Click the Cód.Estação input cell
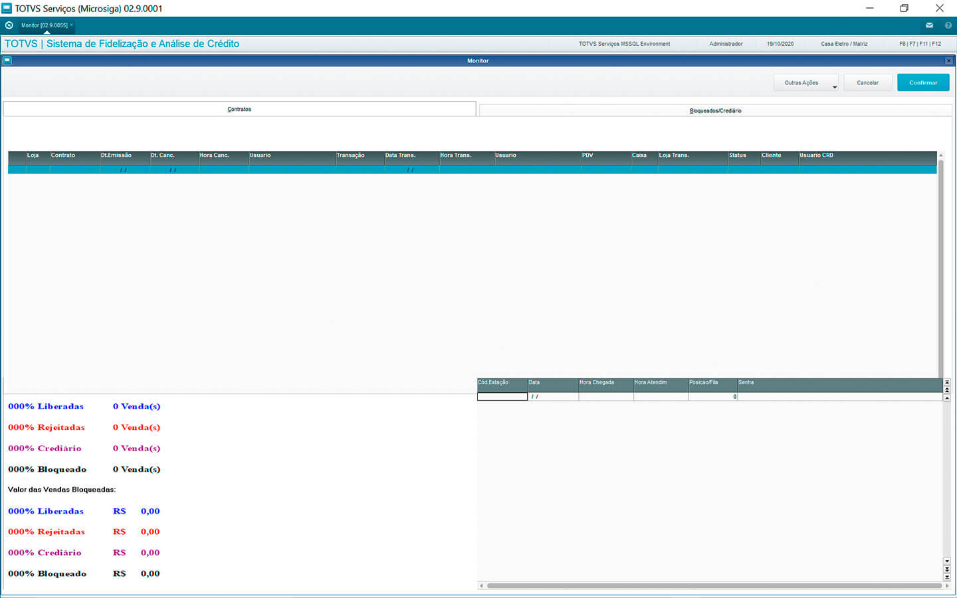957x598 pixels. (x=502, y=397)
